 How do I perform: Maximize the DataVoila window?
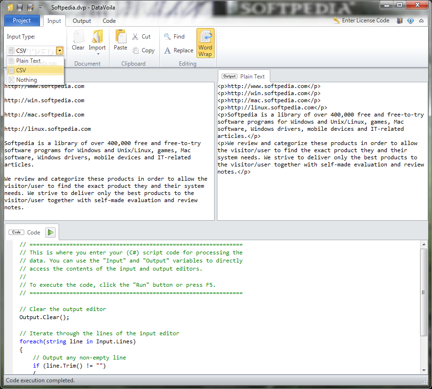[x=400, y=5]
